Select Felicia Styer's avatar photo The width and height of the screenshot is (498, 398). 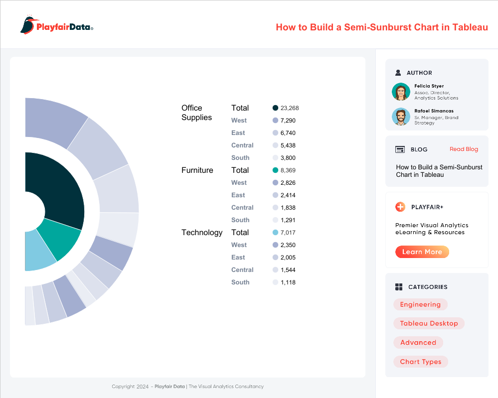tap(401, 92)
